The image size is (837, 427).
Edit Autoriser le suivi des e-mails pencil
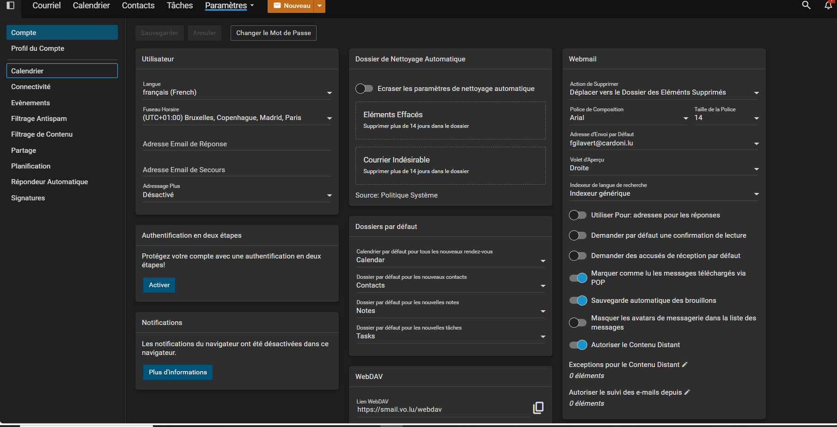coord(687,392)
